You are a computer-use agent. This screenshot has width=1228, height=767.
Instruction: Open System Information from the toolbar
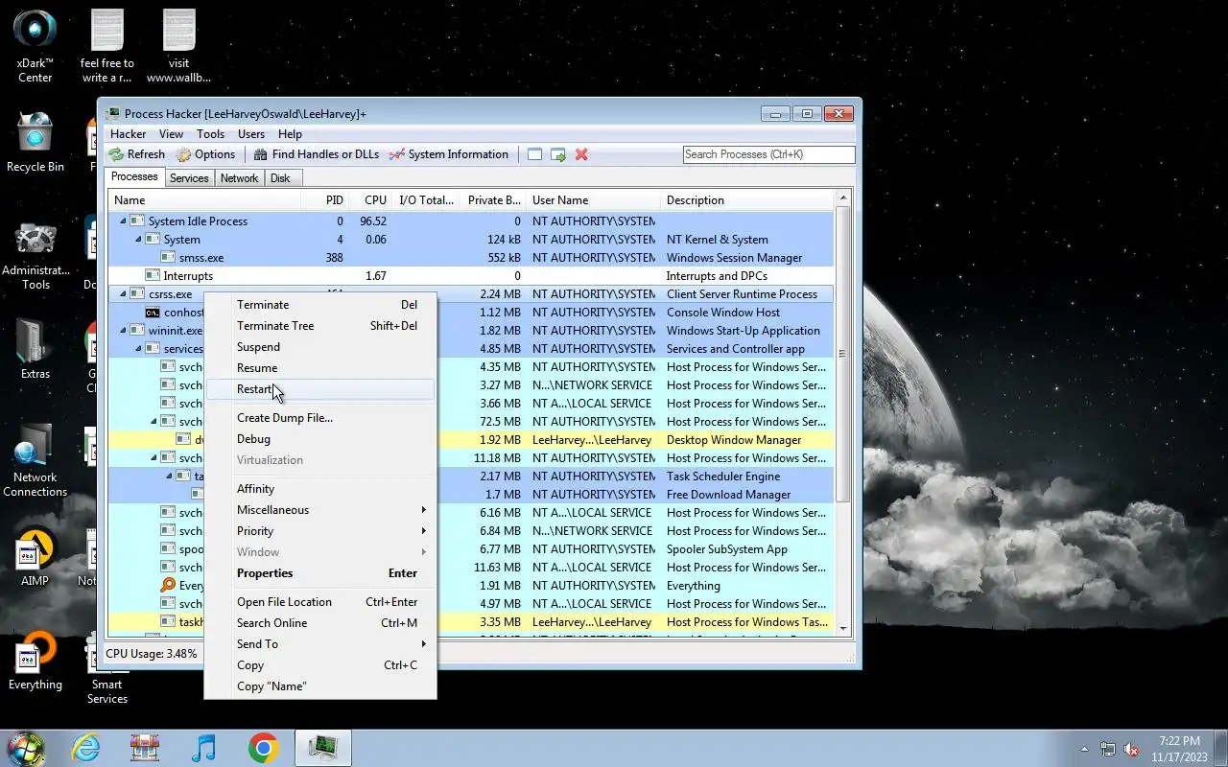(x=448, y=154)
